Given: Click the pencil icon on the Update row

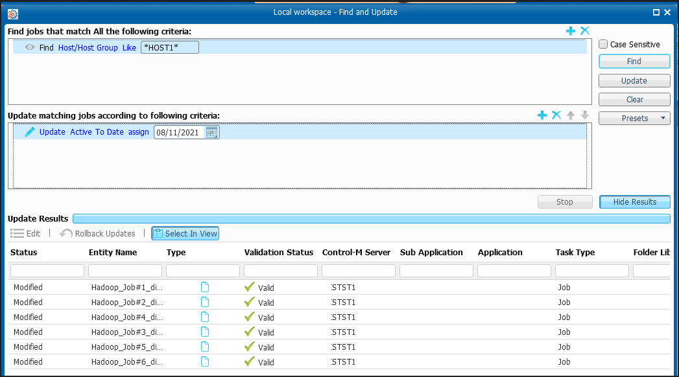Looking at the screenshot, I should pyautogui.click(x=29, y=132).
